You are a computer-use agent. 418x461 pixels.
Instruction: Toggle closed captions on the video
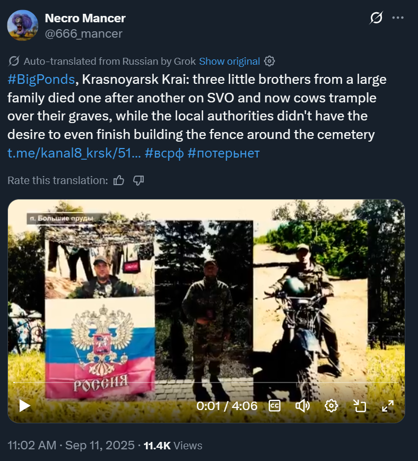point(275,406)
